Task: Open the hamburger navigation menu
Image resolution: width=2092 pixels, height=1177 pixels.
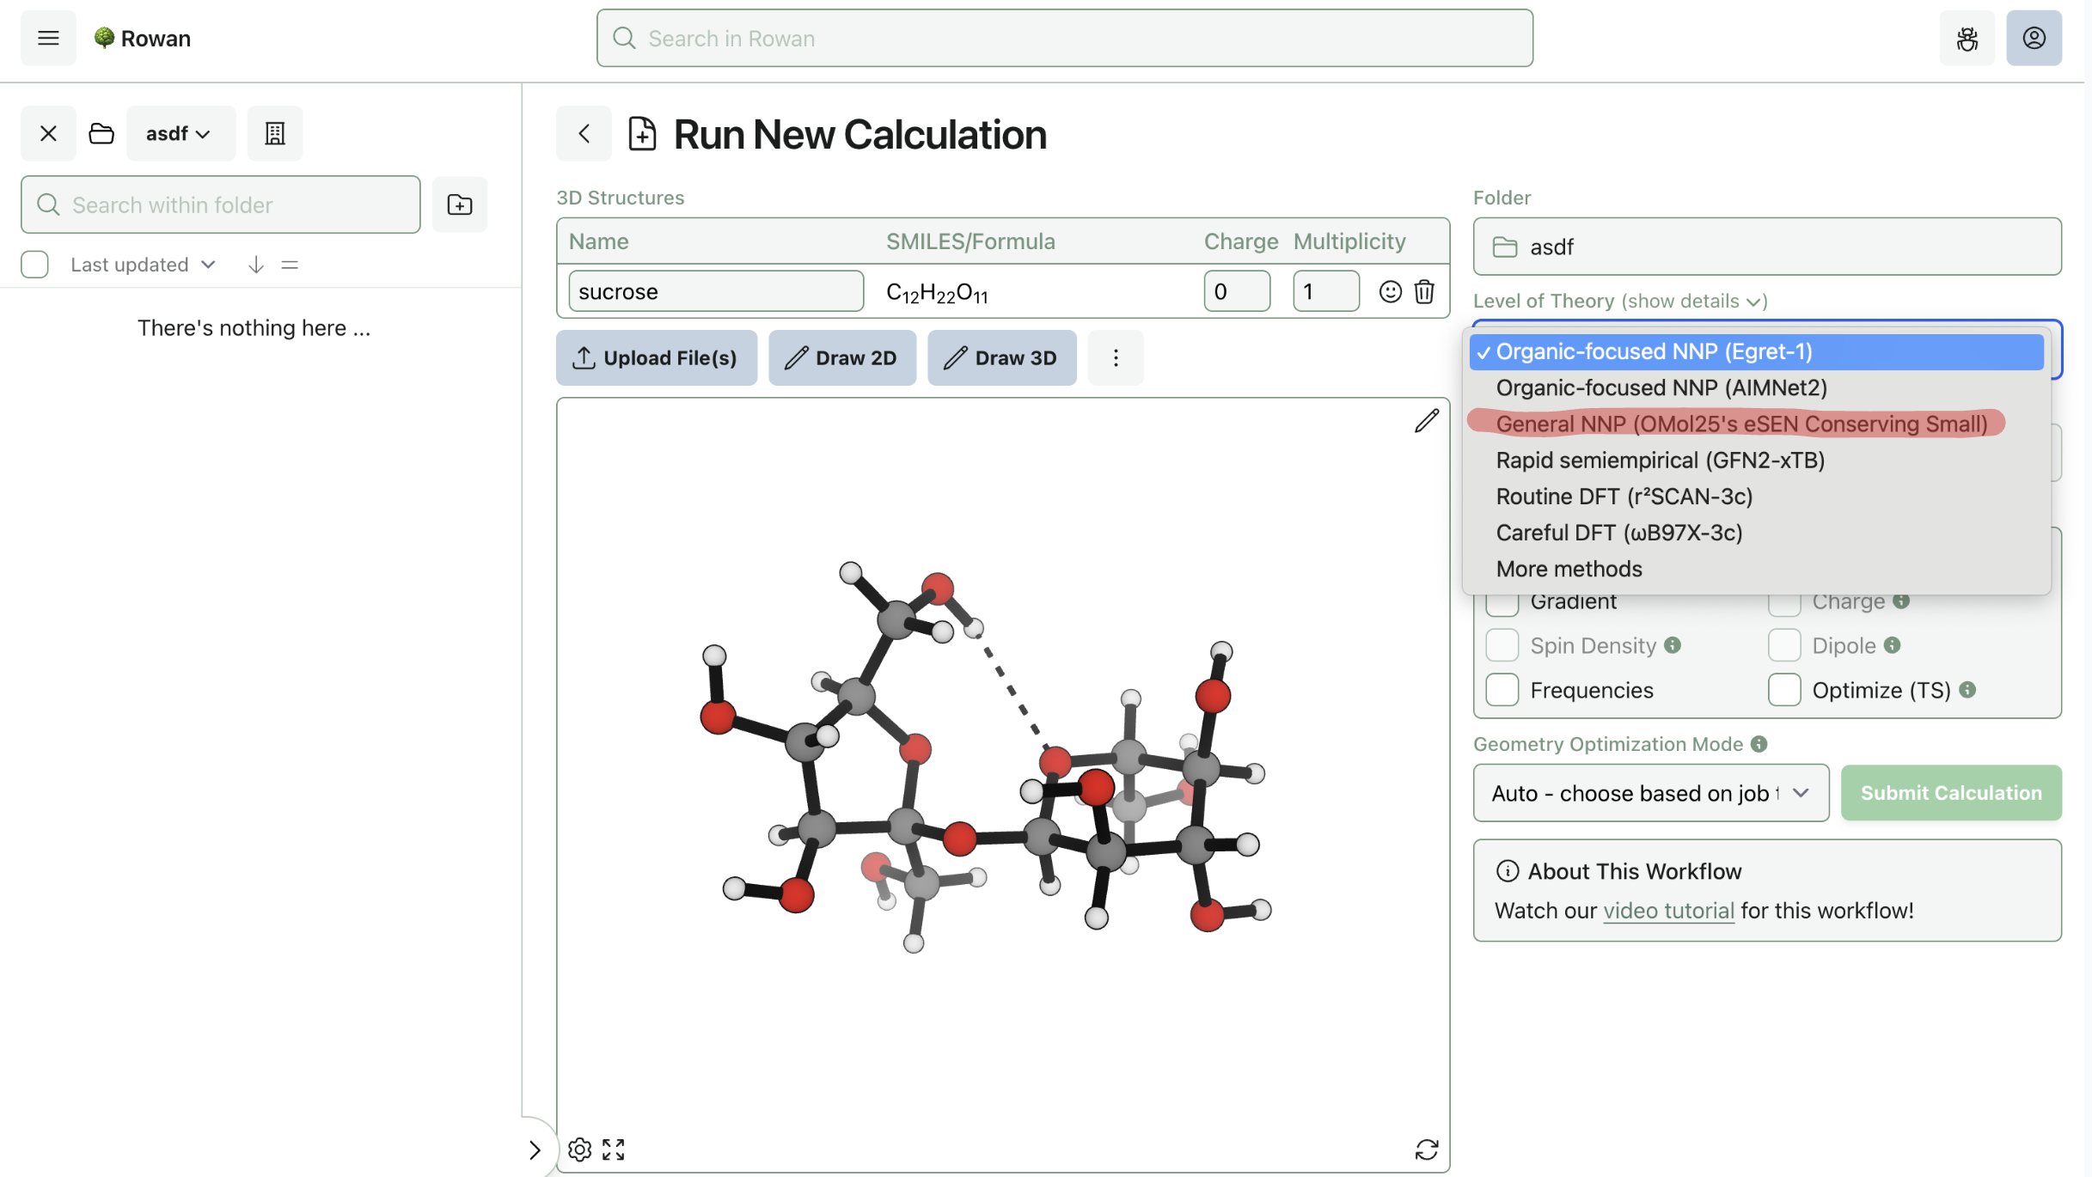Action: [48, 38]
